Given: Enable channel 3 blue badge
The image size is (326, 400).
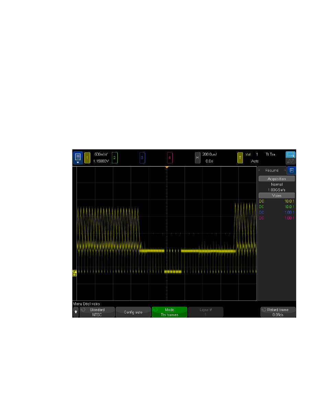Looking at the screenshot, I should tap(142, 158).
